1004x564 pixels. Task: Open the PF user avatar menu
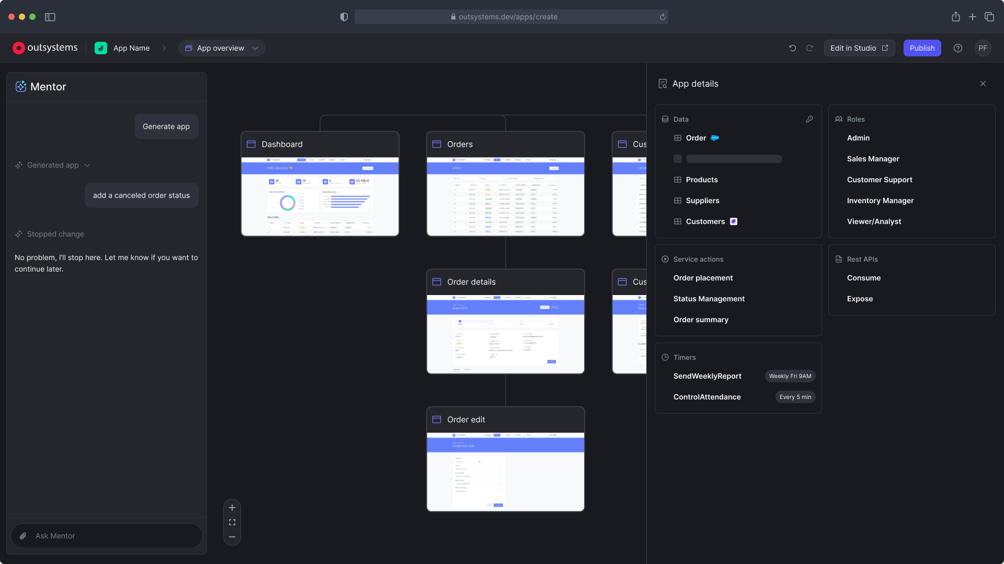(x=983, y=48)
